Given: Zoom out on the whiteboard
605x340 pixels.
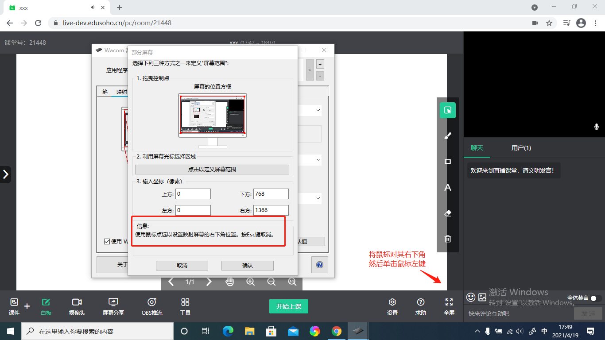Looking at the screenshot, I should [271, 282].
